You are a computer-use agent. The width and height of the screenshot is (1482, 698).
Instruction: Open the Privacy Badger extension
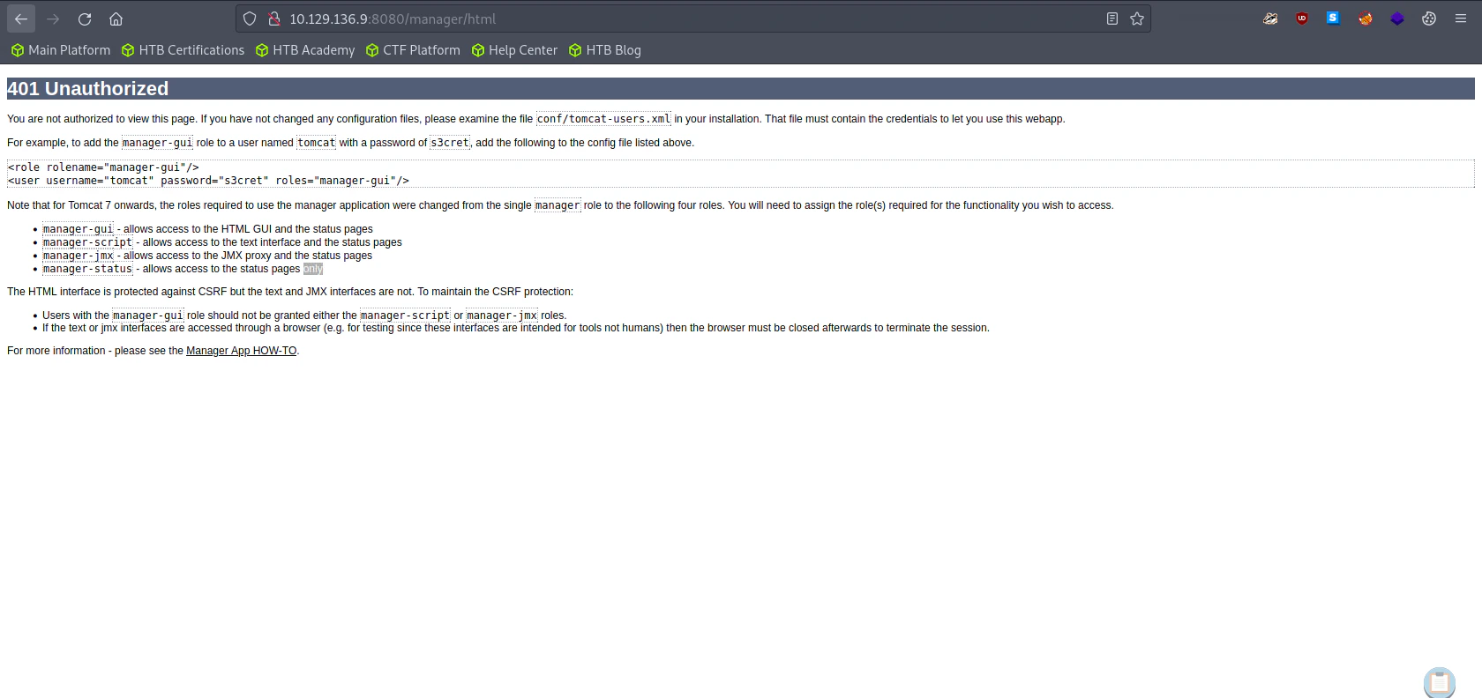coord(1270,19)
